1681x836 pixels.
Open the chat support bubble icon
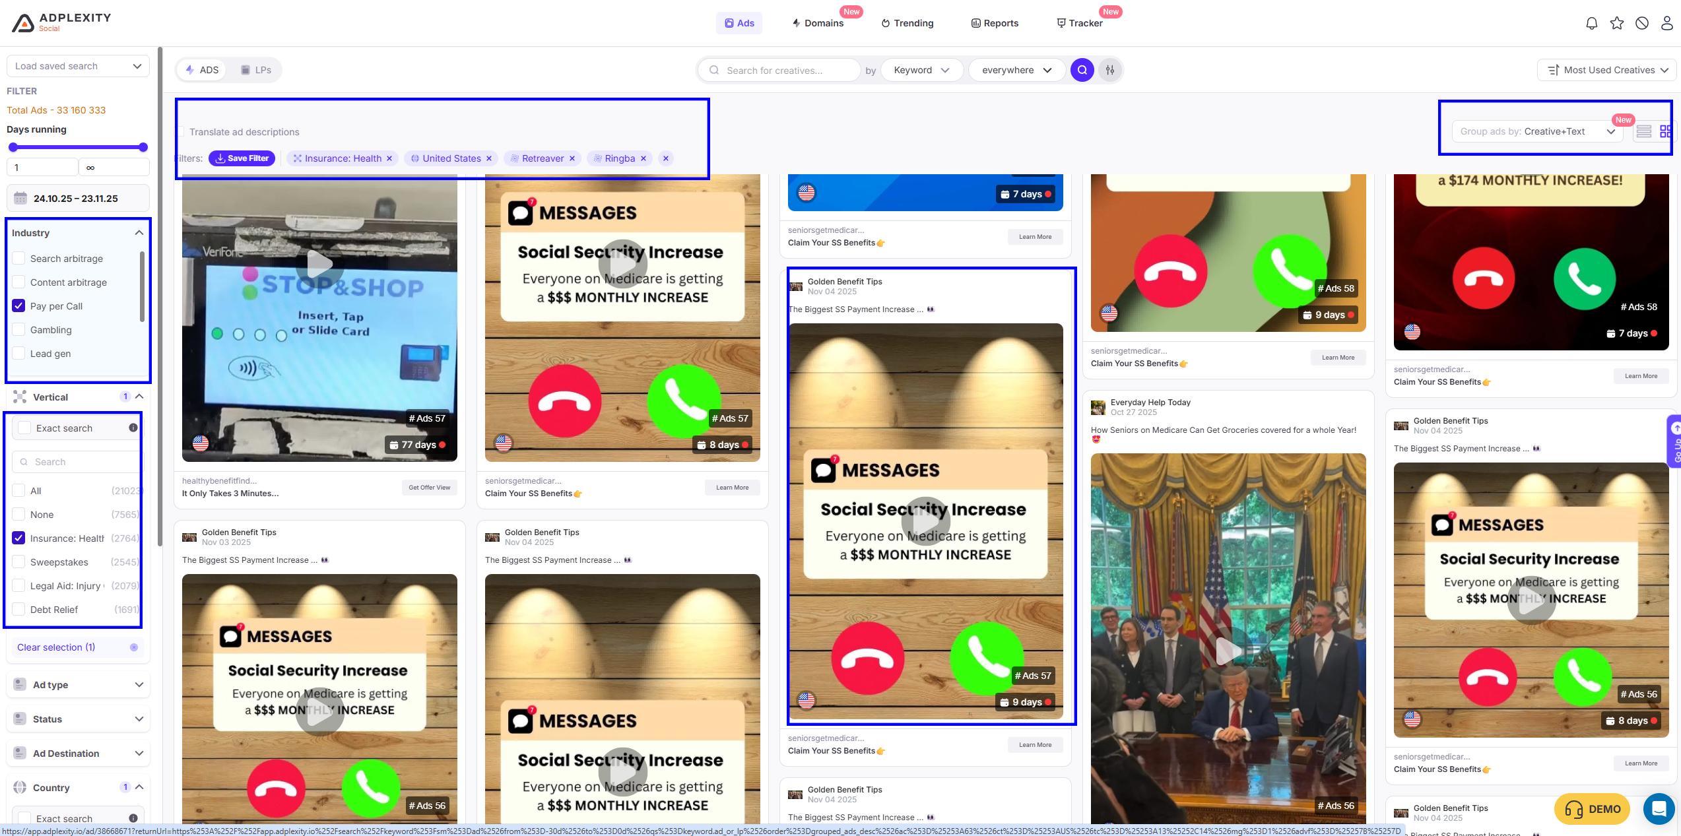(1658, 808)
